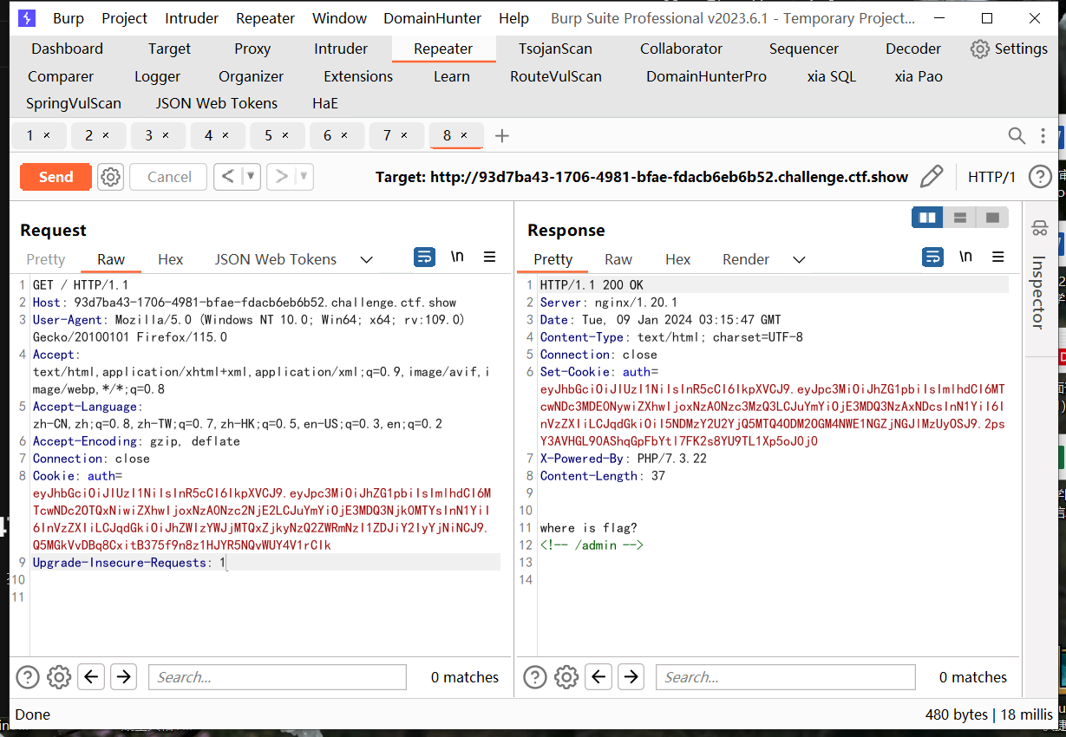Open request search help icon
This screenshot has width=1066, height=737.
point(28,677)
